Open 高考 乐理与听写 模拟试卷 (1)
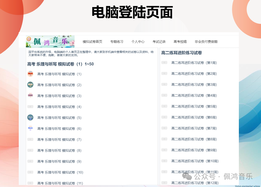The height and width of the screenshot is (187, 261). coord(59,74)
